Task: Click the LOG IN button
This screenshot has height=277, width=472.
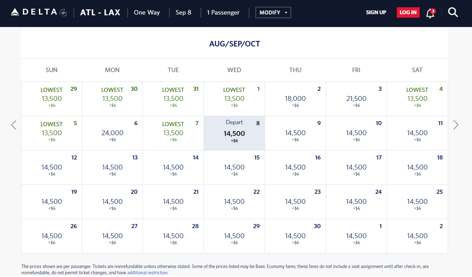Action: (408, 12)
